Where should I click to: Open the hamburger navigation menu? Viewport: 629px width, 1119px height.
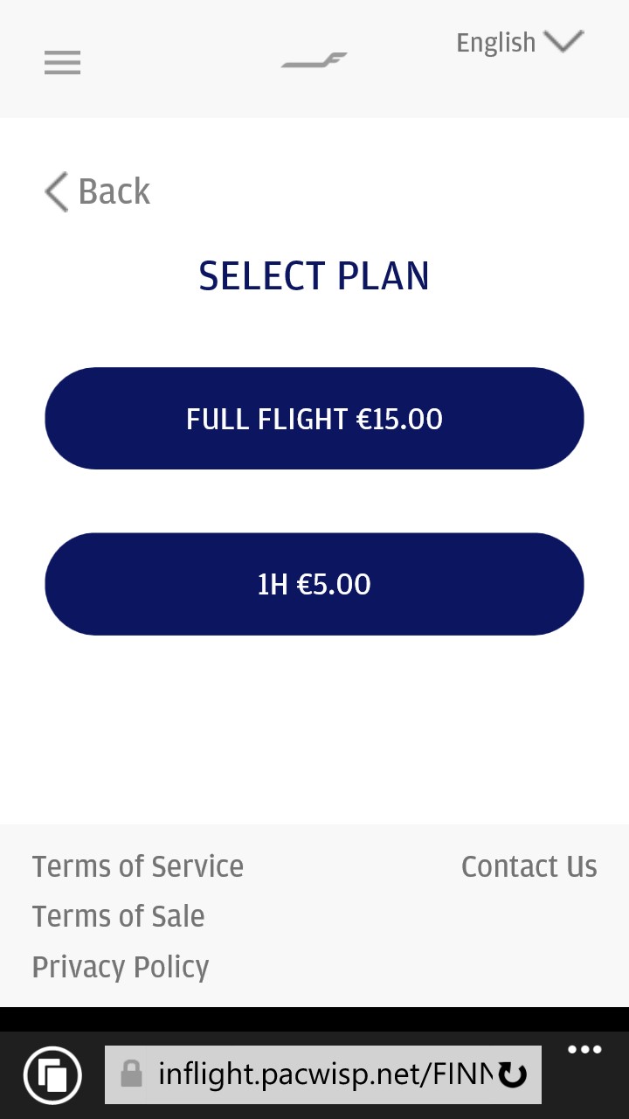pyautogui.click(x=62, y=63)
